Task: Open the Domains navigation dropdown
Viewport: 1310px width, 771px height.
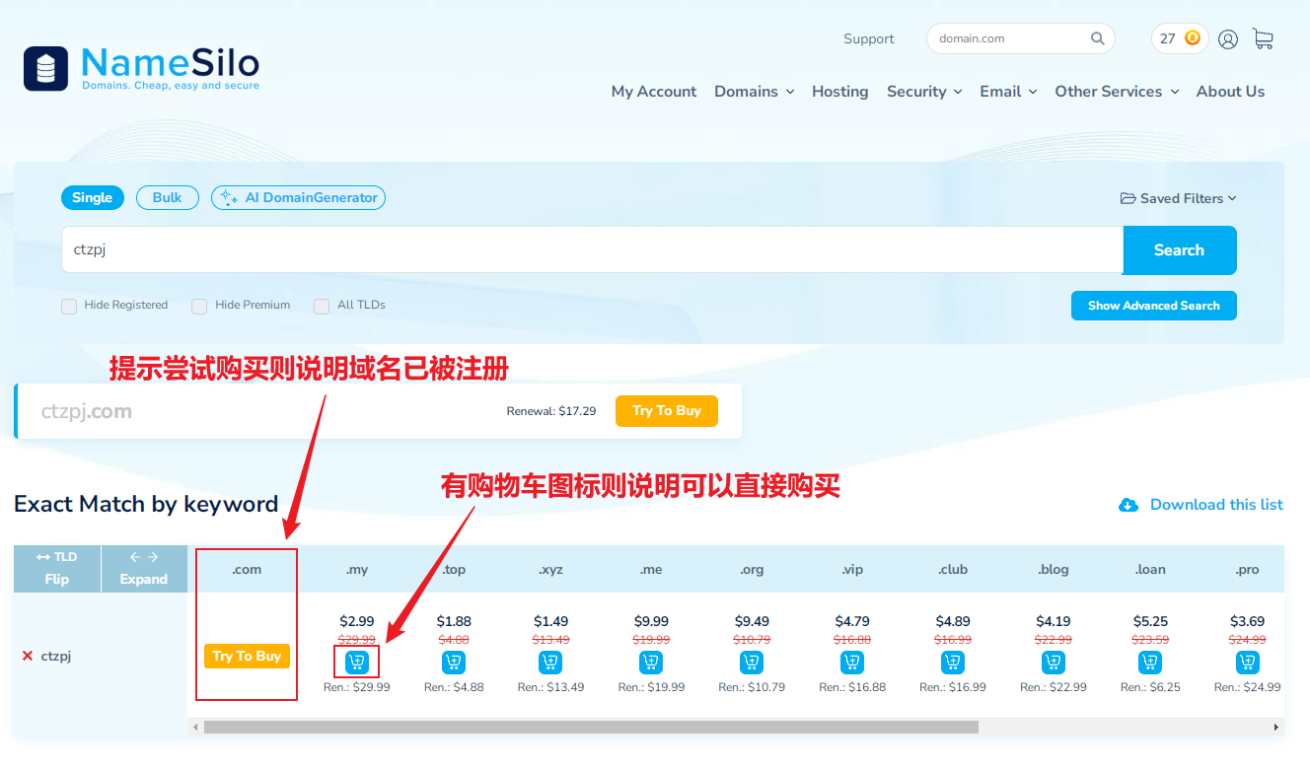Action: point(754,92)
